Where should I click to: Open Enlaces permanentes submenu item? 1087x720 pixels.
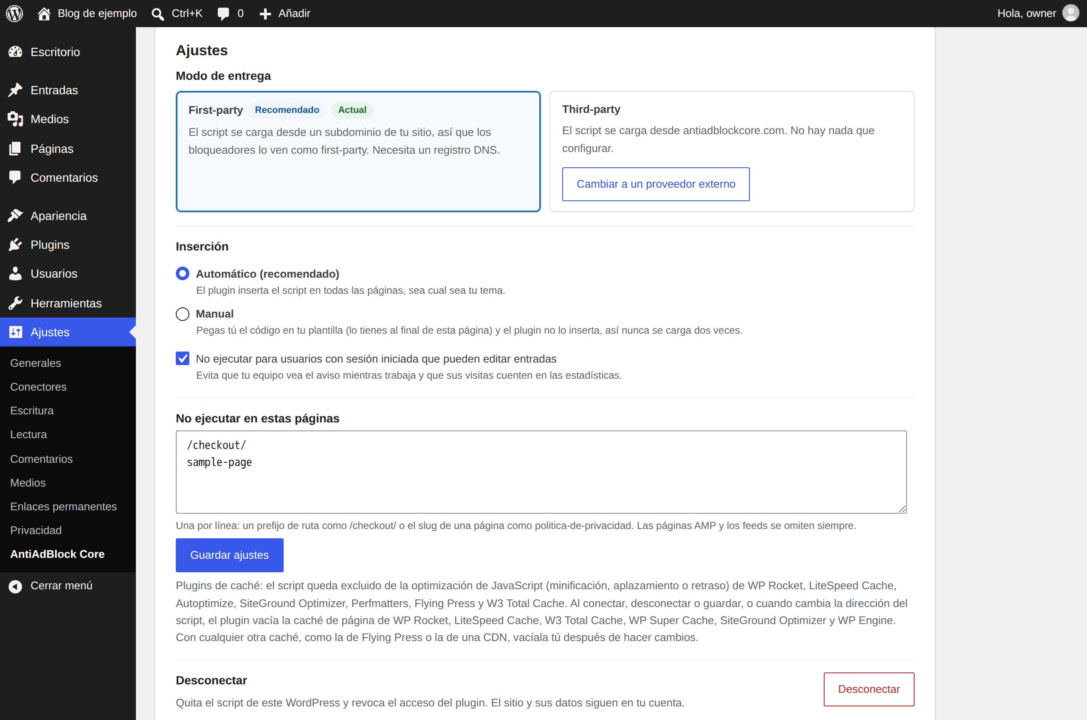coord(63,506)
